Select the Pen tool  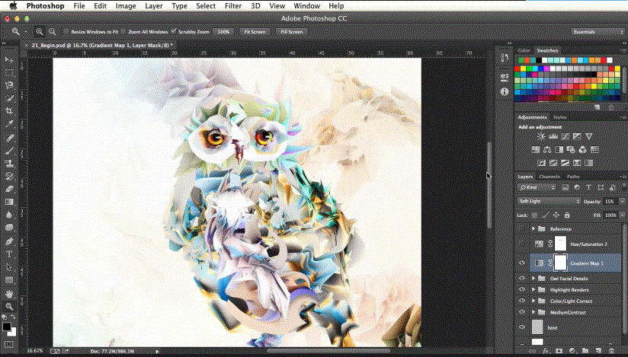[x=9, y=241]
